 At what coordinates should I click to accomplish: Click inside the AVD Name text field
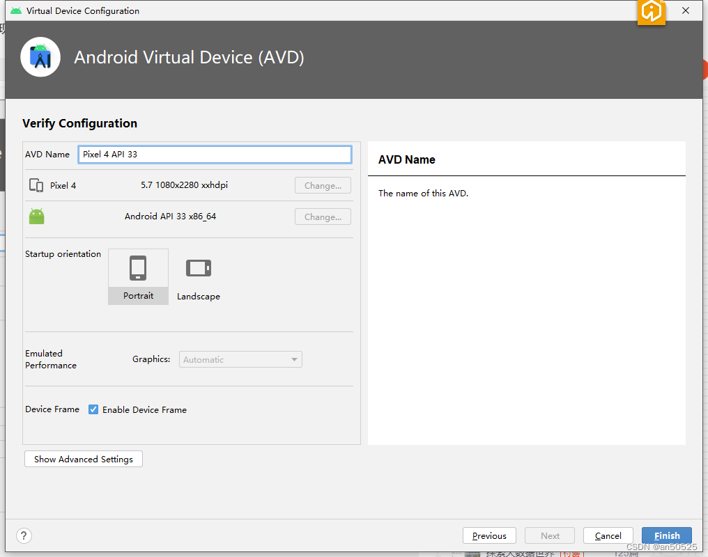coord(214,154)
